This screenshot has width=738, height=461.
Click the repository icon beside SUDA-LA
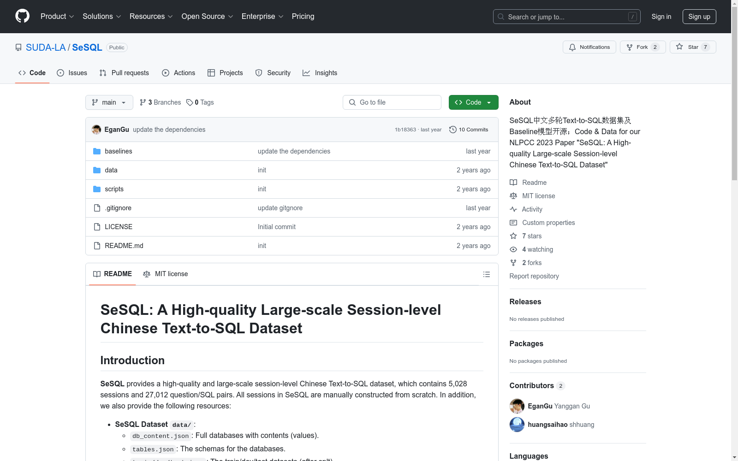coord(18,47)
